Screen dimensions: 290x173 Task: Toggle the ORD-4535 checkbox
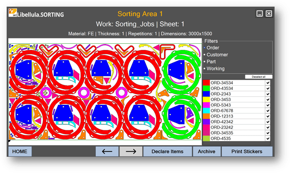click(x=267, y=138)
